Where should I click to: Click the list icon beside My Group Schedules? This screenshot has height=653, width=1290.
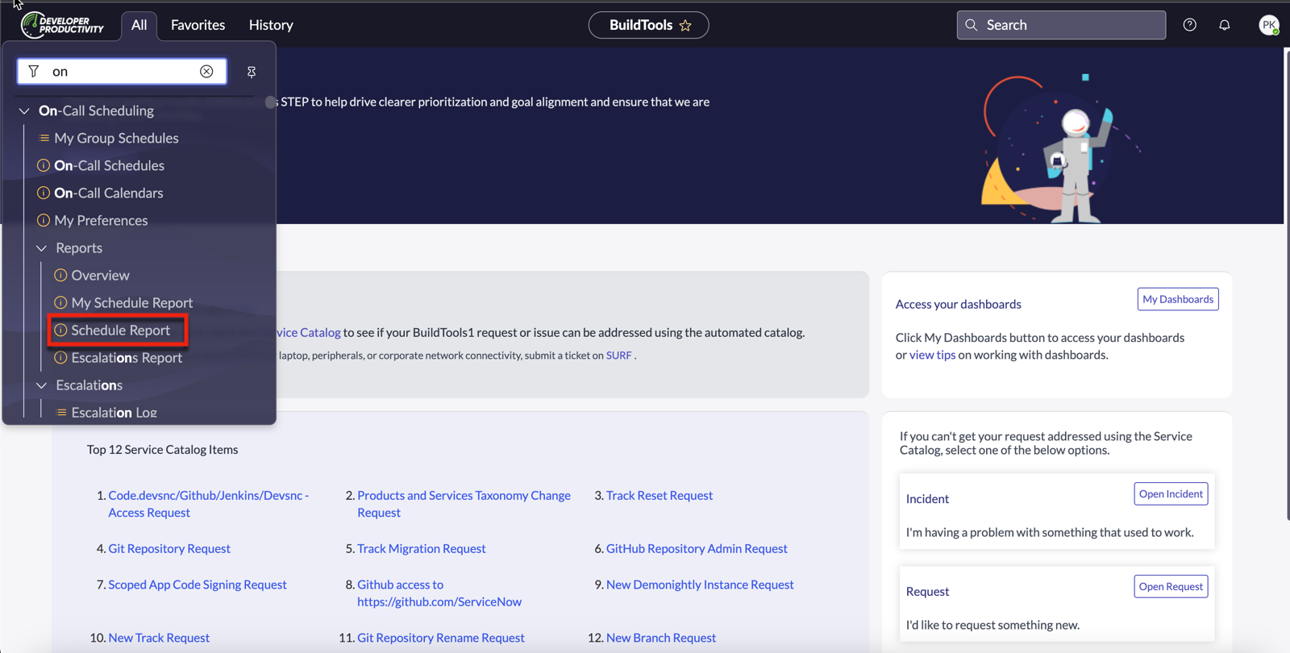click(x=44, y=138)
